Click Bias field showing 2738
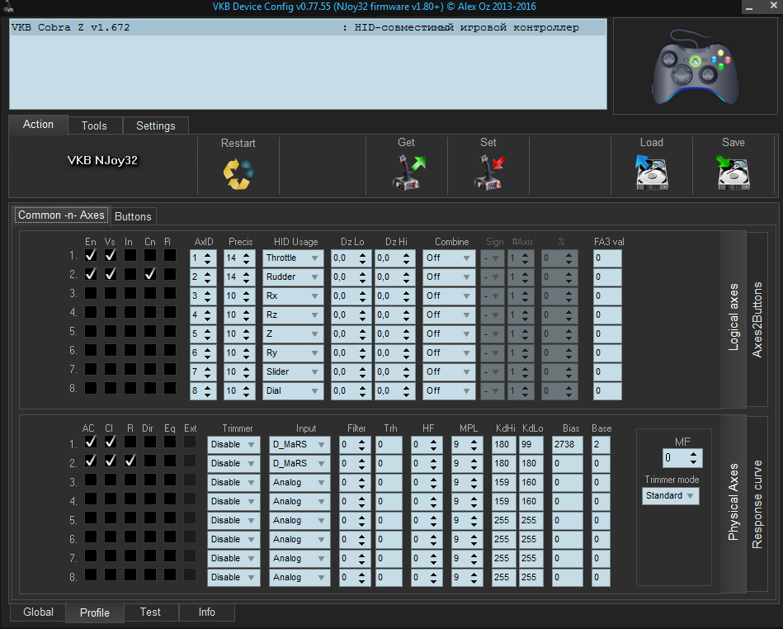 (568, 445)
